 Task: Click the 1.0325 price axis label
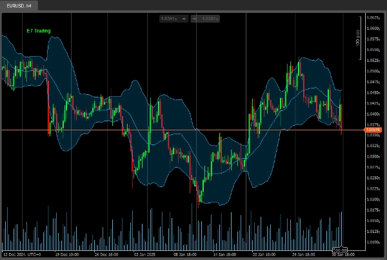coord(373,146)
